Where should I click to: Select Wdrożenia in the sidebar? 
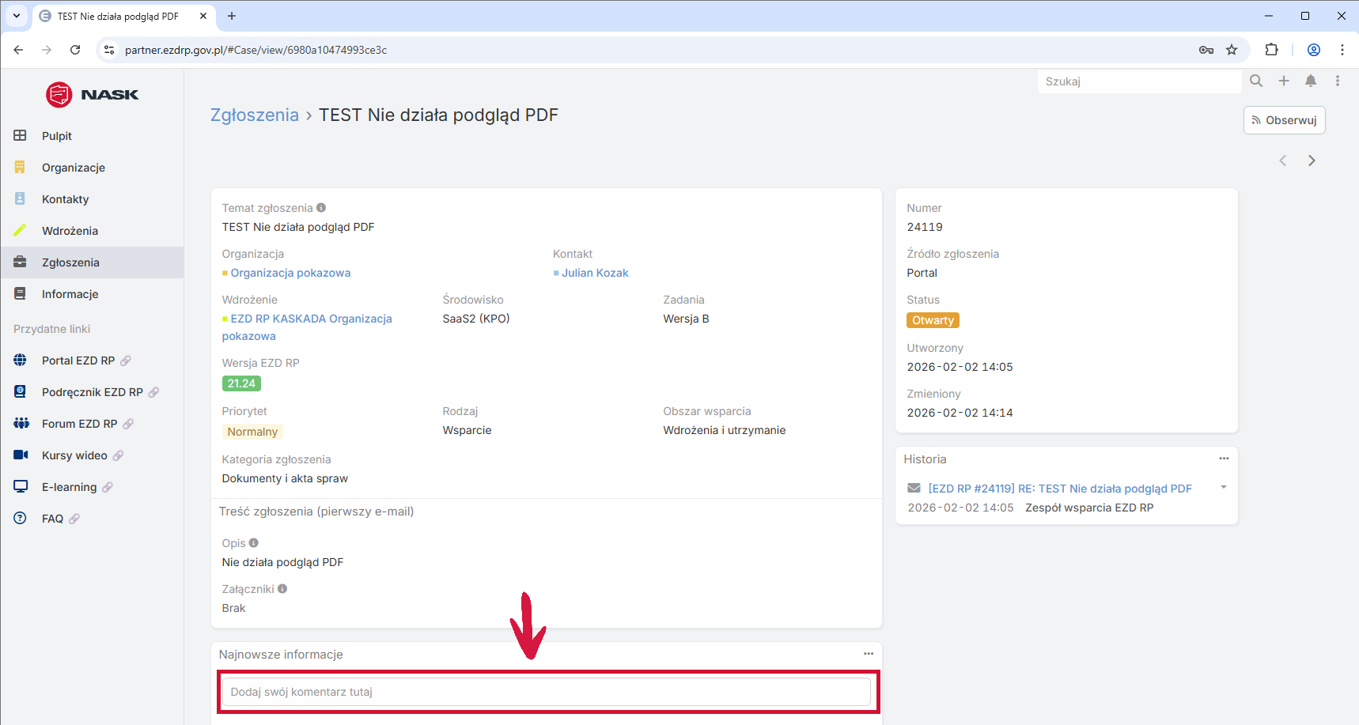[x=70, y=231]
